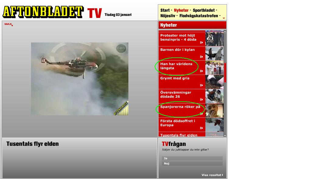
Task: Play icon on 'Grymt med gris' item
Action: click(x=201, y=85)
